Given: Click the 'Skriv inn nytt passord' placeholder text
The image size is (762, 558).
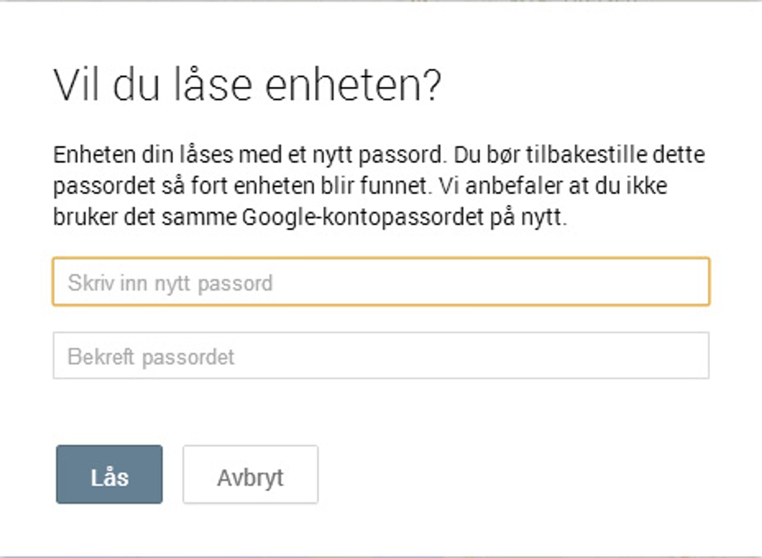Looking at the screenshot, I should pyautogui.click(x=170, y=283).
